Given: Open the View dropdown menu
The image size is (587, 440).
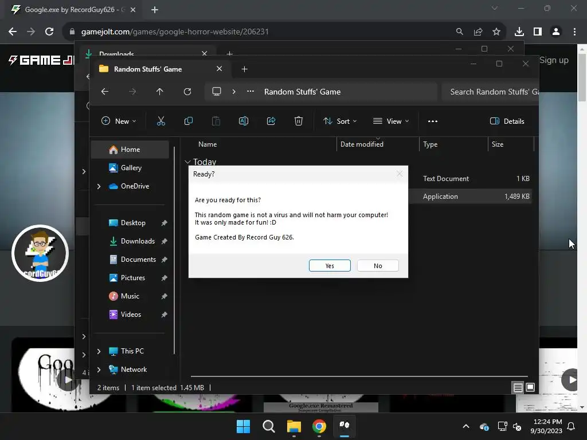Looking at the screenshot, I should pyautogui.click(x=391, y=121).
